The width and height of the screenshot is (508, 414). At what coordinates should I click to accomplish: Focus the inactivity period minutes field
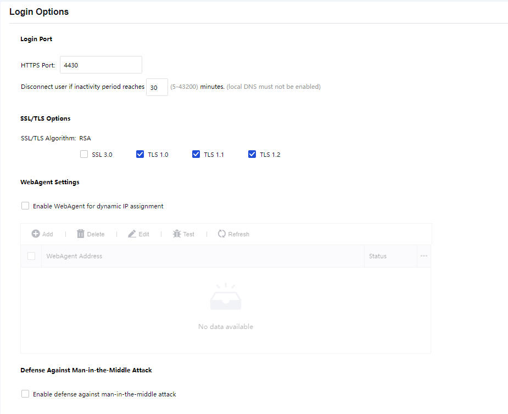click(157, 87)
